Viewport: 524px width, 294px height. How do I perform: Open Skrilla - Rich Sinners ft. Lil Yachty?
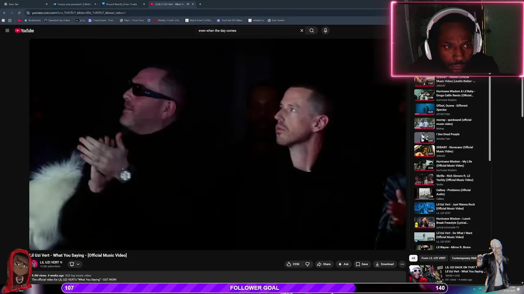pos(445,179)
